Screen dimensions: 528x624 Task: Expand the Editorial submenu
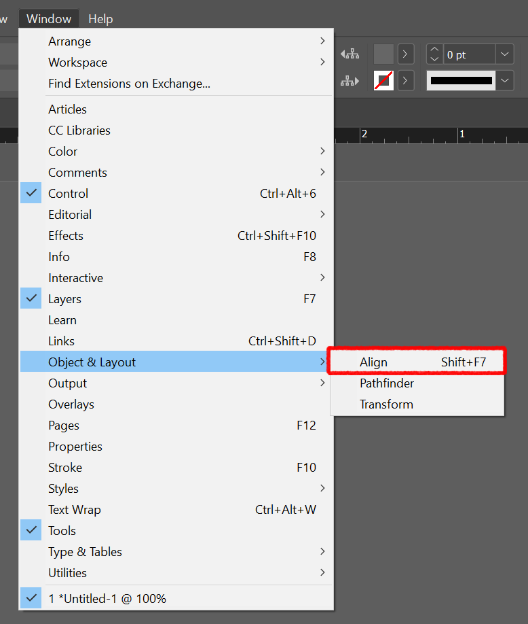(x=177, y=215)
